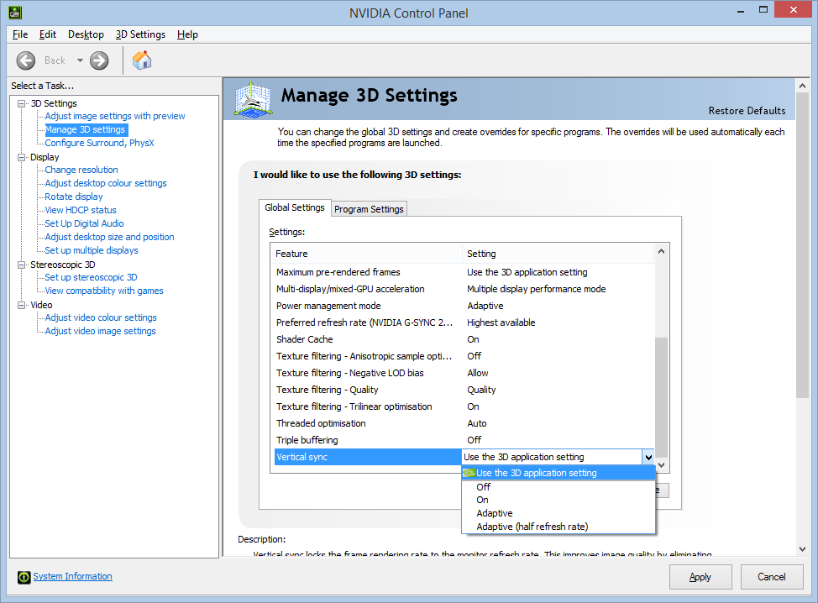
Task: Go to the Home icon in toolbar
Action: (142, 60)
